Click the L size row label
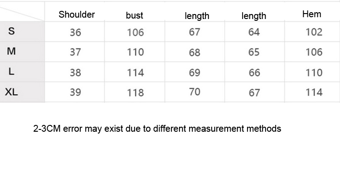 11,72
